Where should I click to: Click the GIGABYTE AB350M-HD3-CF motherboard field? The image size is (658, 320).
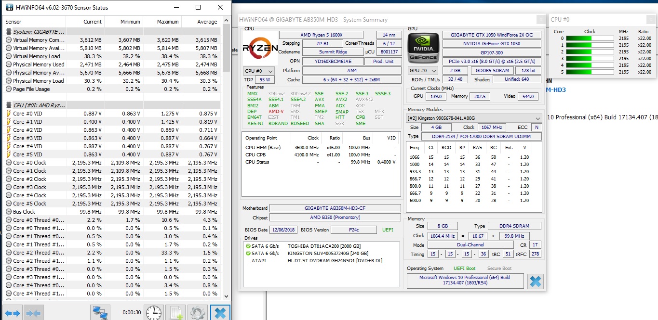[335, 208]
